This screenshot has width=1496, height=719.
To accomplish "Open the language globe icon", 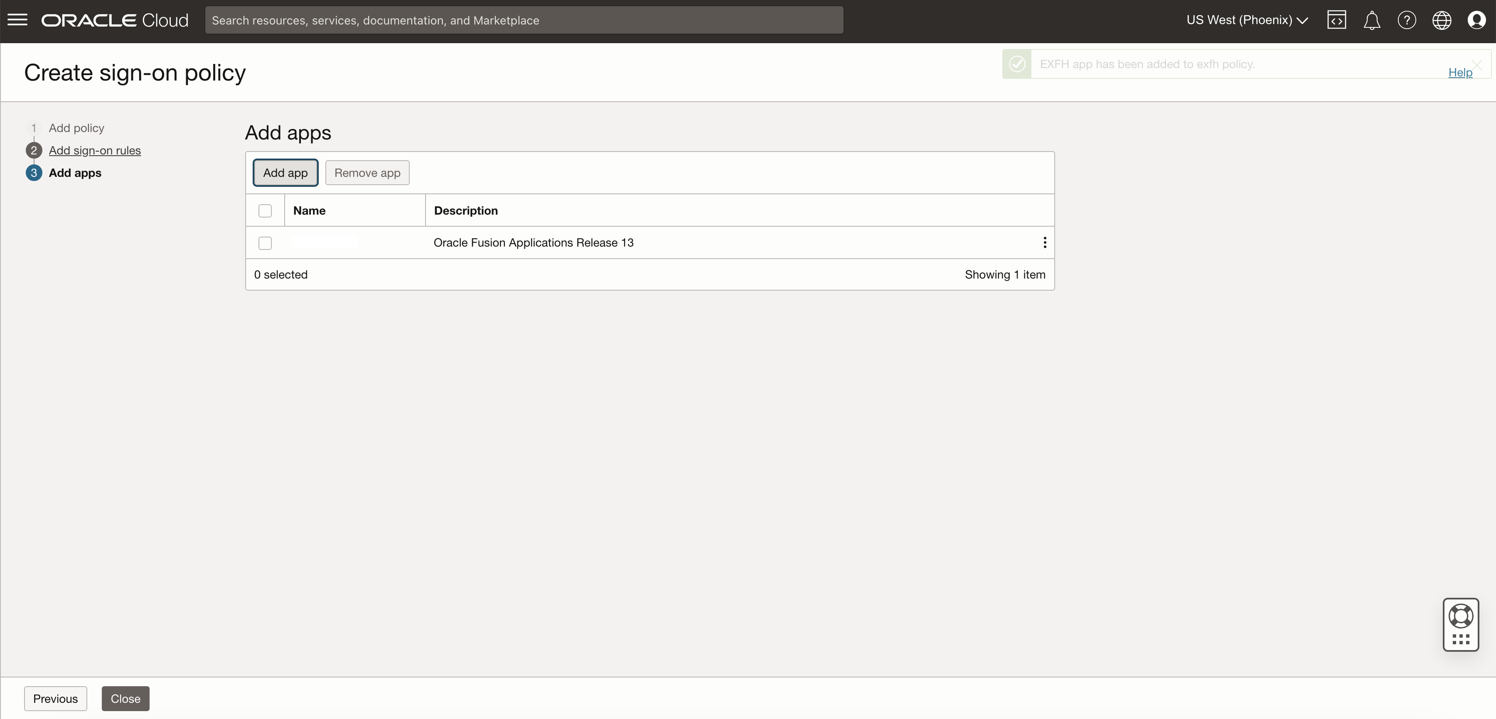I will [x=1442, y=20].
